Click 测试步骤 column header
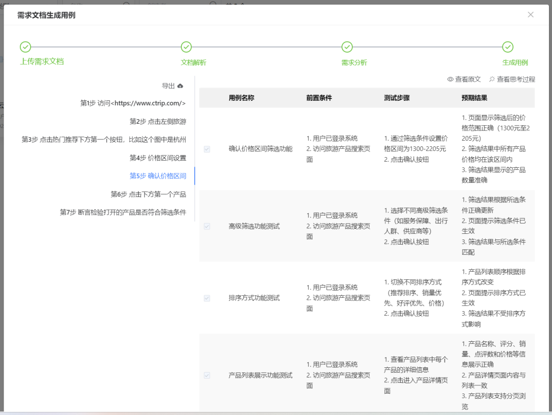 [x=397, y=98]
